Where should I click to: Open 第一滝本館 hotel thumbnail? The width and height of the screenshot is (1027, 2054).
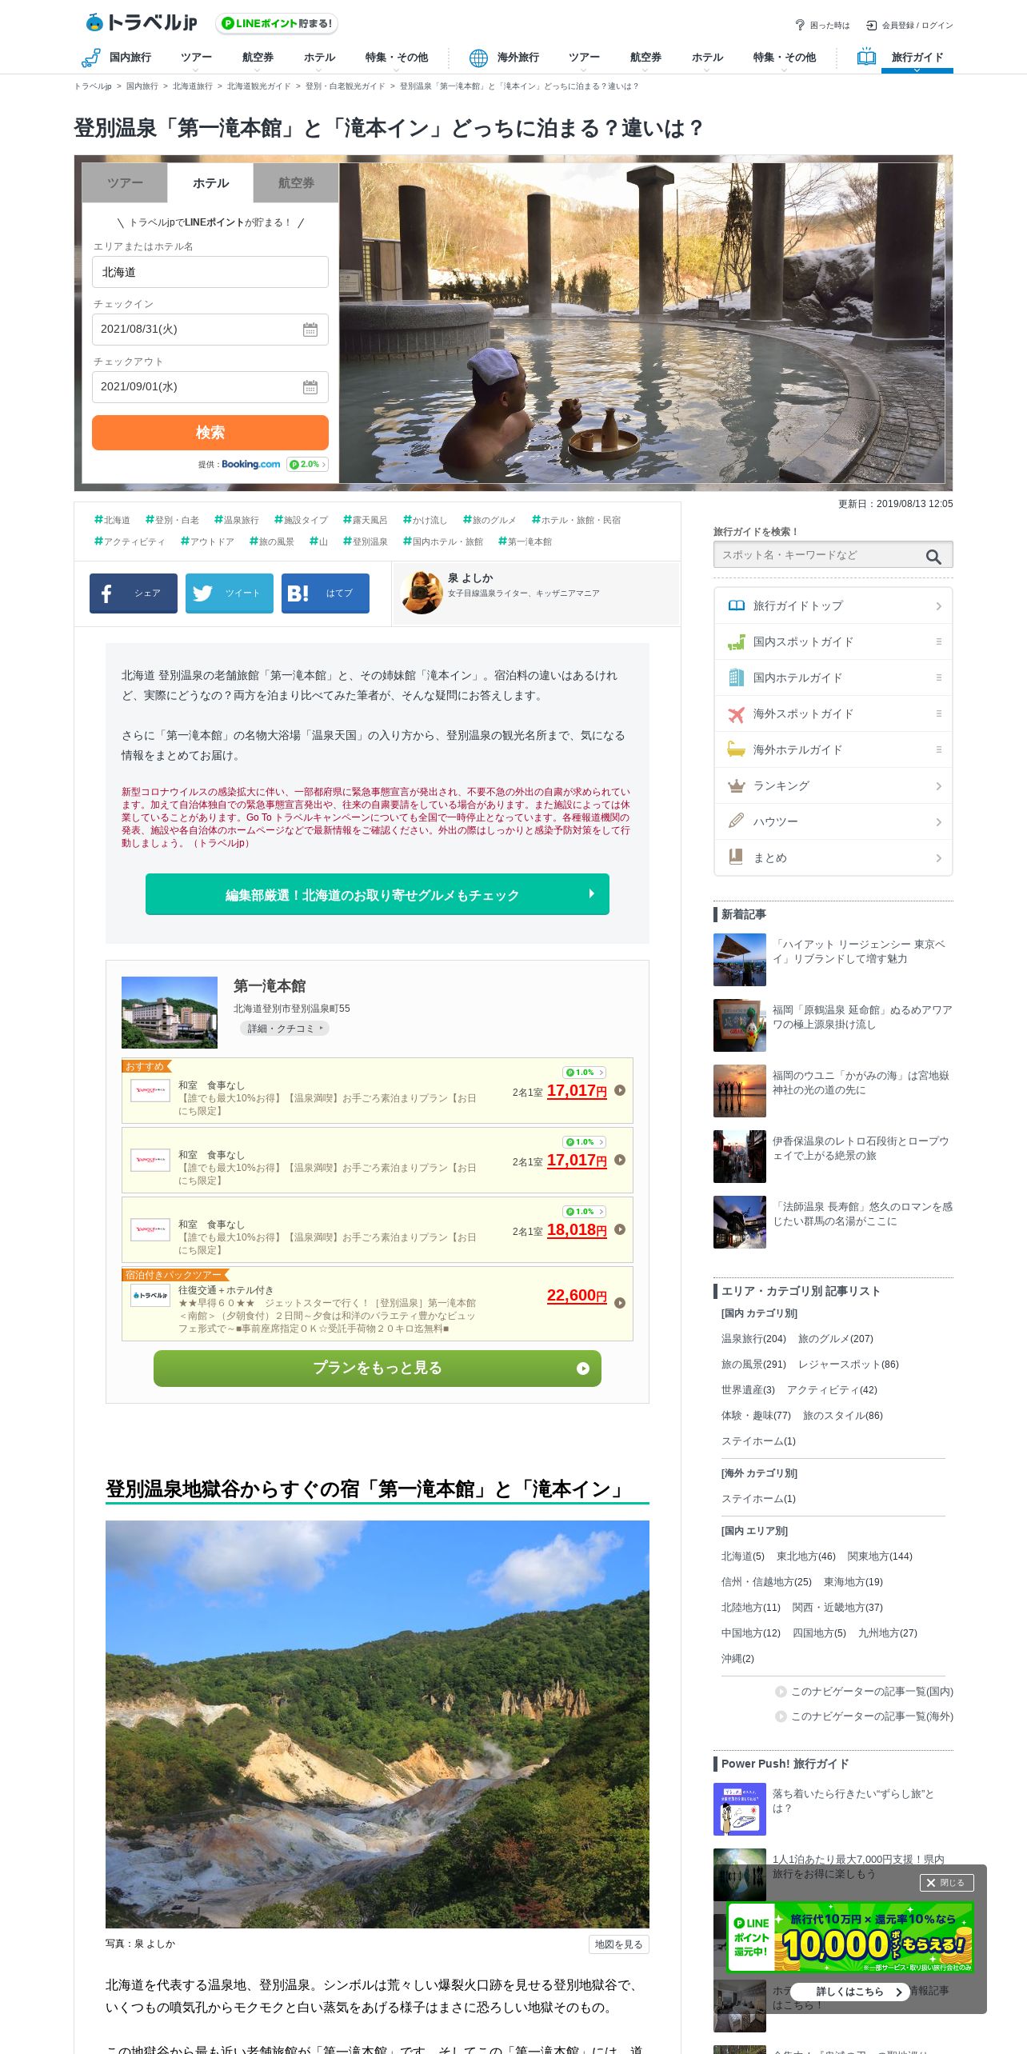coord(170,1013)
